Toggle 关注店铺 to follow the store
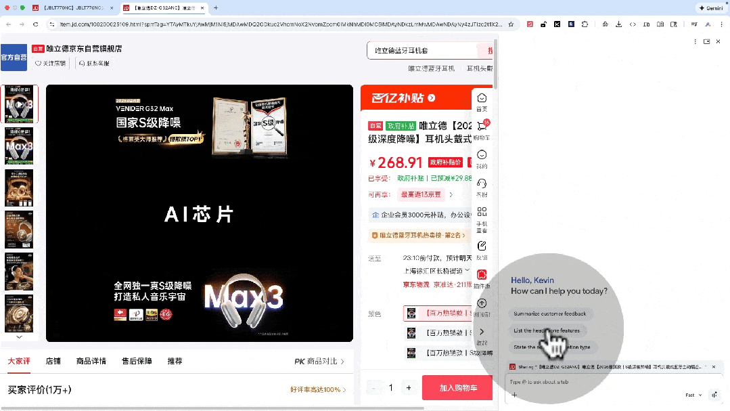 point(49,63)
